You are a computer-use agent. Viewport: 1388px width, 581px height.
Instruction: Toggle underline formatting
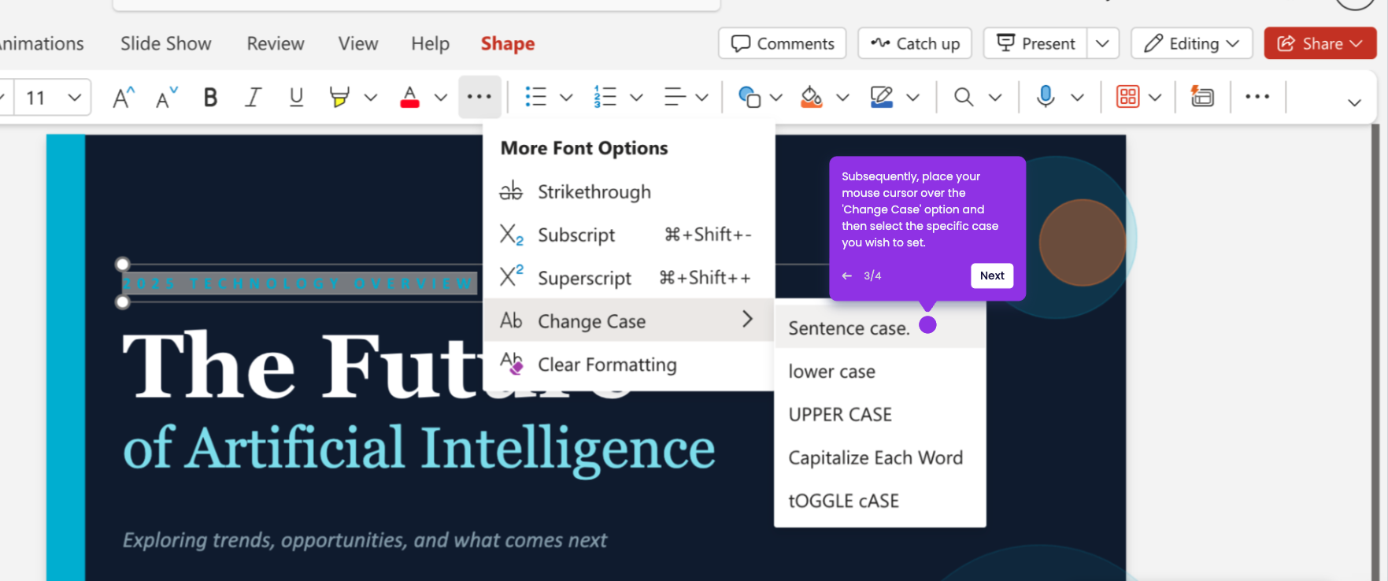coord(296,98)
